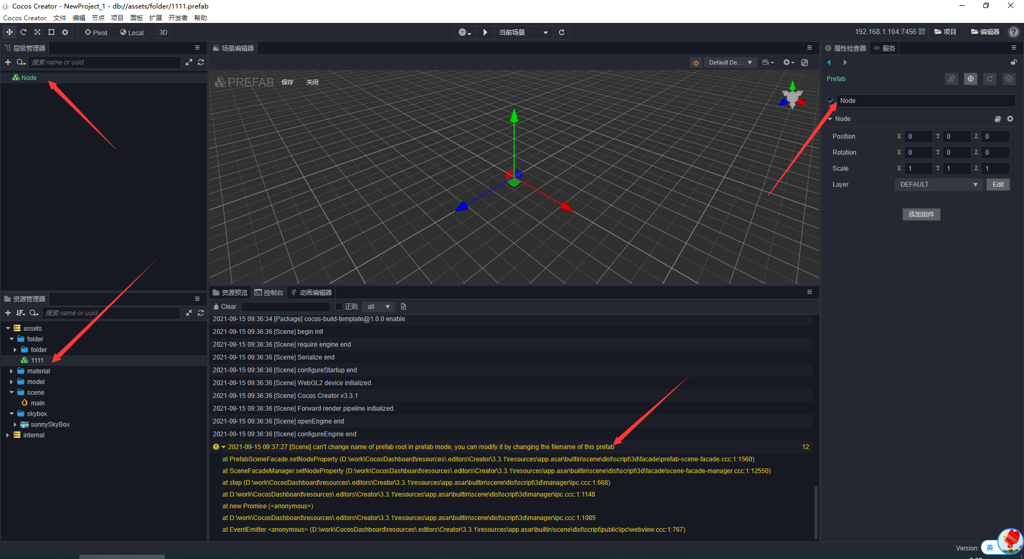The height and width of the screenshot is (559, 1024).
Task: Expand all nodes in hierarchy panel
Action: tap(189, 62)
